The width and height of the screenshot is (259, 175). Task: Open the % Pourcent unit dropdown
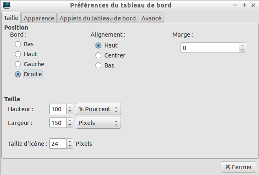coord(98,109)
